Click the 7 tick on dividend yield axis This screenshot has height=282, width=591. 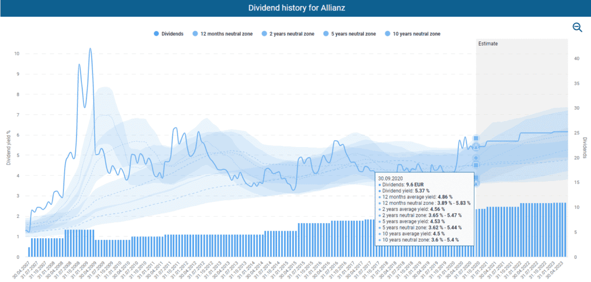(17, 115)
